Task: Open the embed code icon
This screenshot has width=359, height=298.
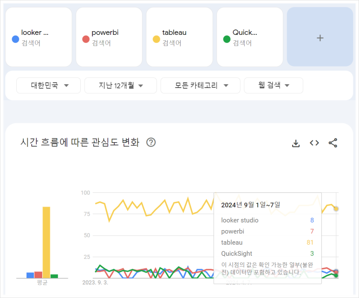Action: (314, 143)
